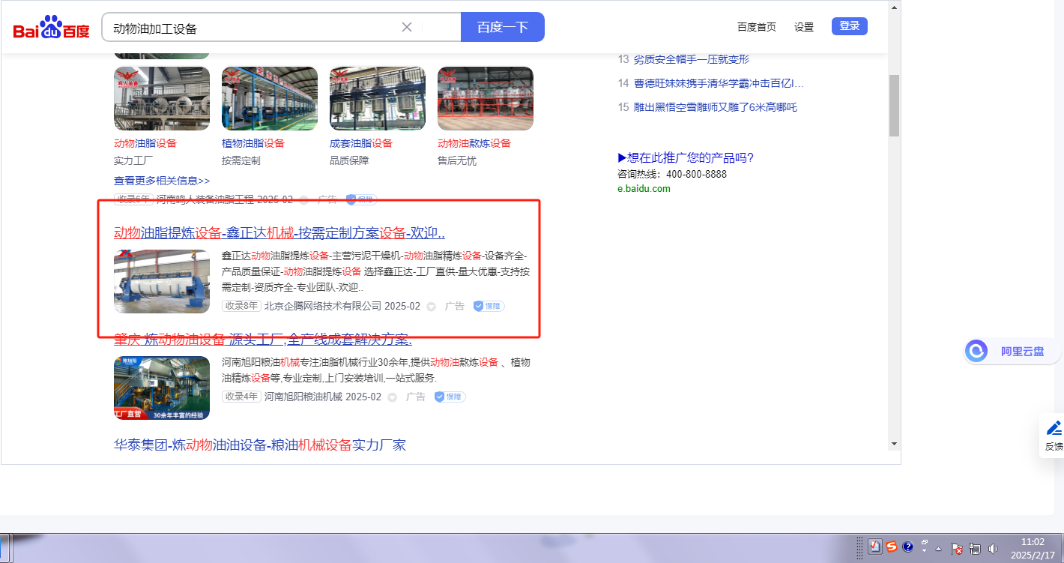Screen dimensions: 1064x563
Task: Click the 成套油脂设备 thumbnail image
Action: coord(378,99)
